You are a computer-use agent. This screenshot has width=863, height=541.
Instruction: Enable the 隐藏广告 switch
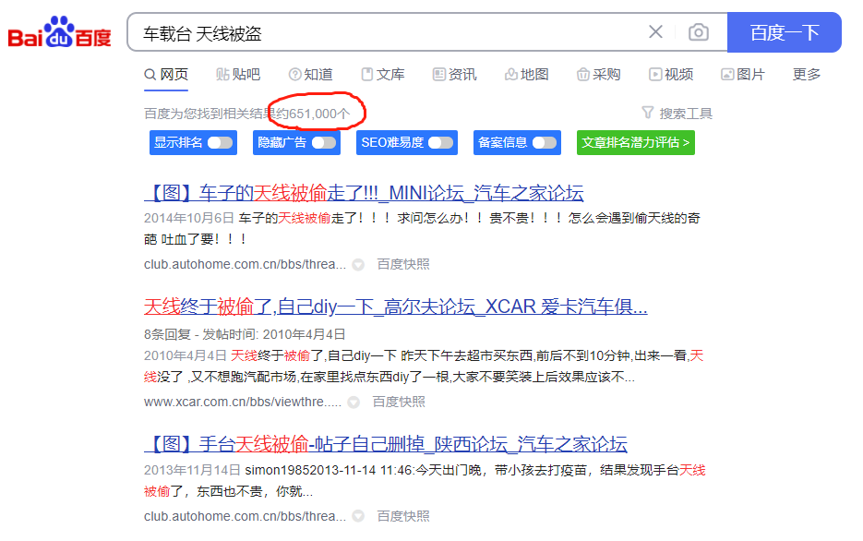click(x=324, y=142)
